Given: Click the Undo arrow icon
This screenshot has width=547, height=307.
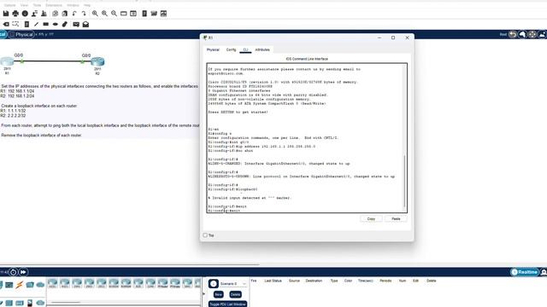Looking at the screenshot, I should pyautogui.click(x=74, y=14).
